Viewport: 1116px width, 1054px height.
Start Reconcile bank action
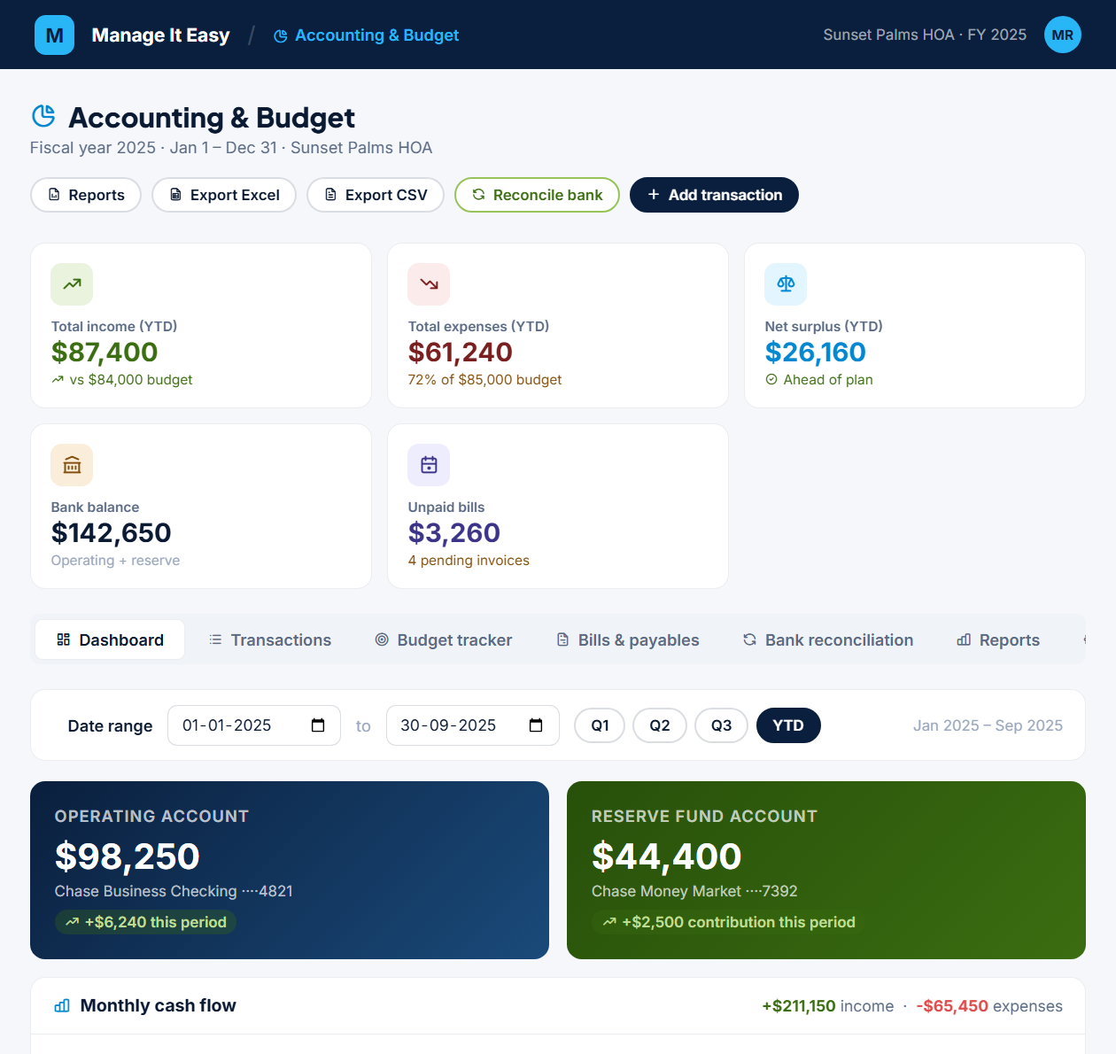537,195
